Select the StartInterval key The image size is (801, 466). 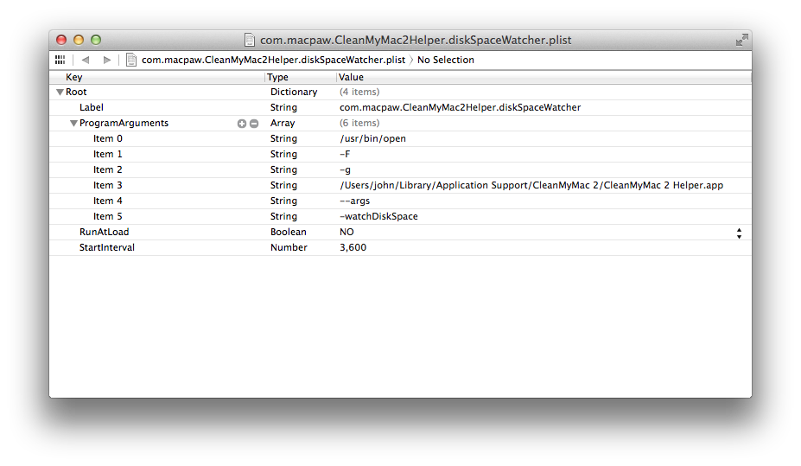107,247
